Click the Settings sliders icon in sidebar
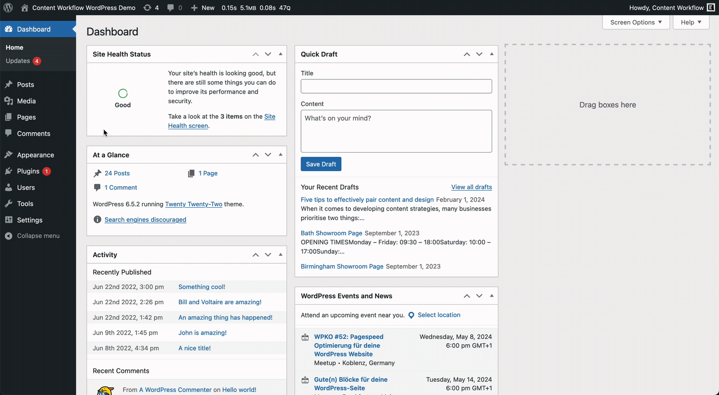This screenshot has height=395, width=719. click(9, 220)
